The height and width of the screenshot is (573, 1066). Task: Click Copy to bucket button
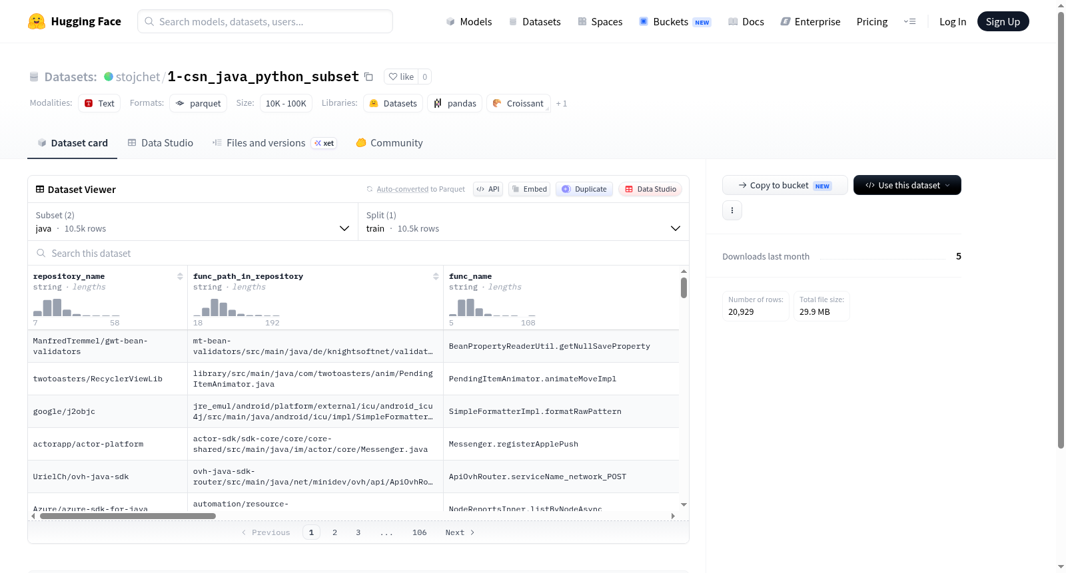pos(785,185)
